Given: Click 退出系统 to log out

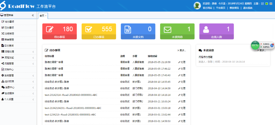Looking at the screenshot, I should click(x=248, y=8).
